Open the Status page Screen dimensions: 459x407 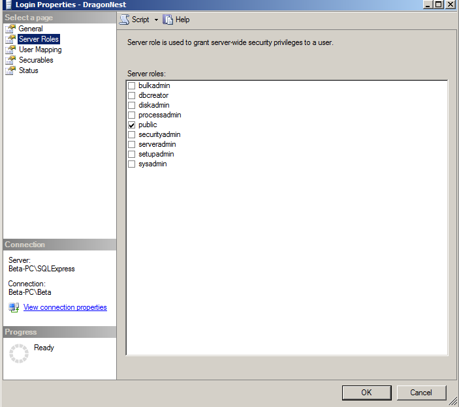tap(28, 70)
